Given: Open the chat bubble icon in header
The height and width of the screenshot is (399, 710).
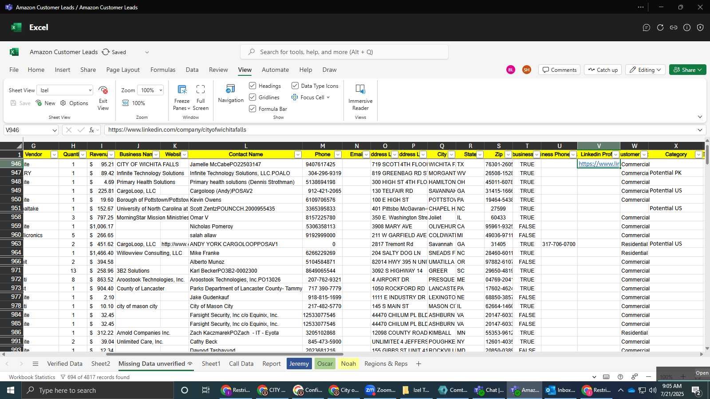Looking at the screenshot, I should point(647,27).
